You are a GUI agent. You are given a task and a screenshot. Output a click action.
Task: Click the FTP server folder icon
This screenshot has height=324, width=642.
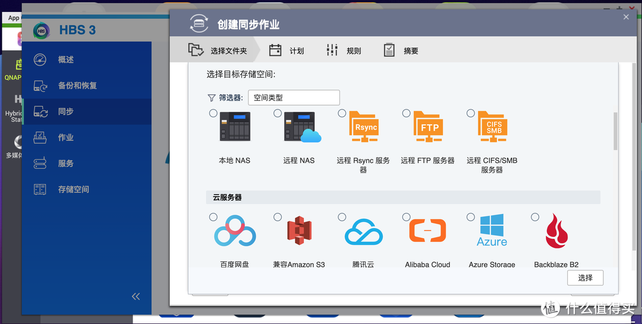(x=428, y=127)
